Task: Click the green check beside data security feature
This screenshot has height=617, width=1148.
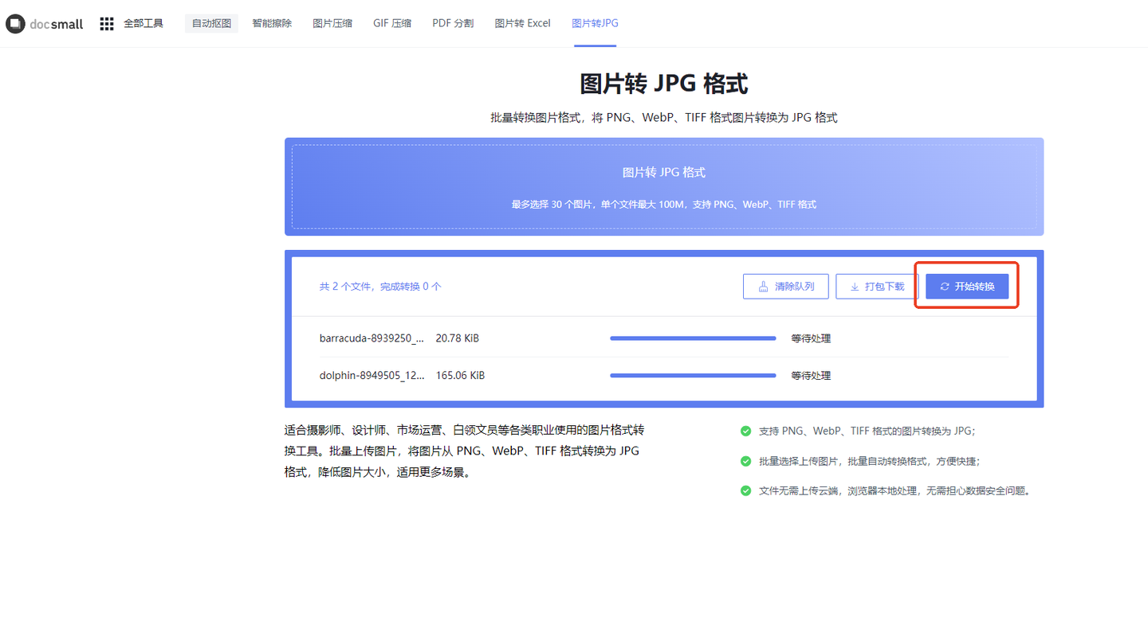Action: 745,490
